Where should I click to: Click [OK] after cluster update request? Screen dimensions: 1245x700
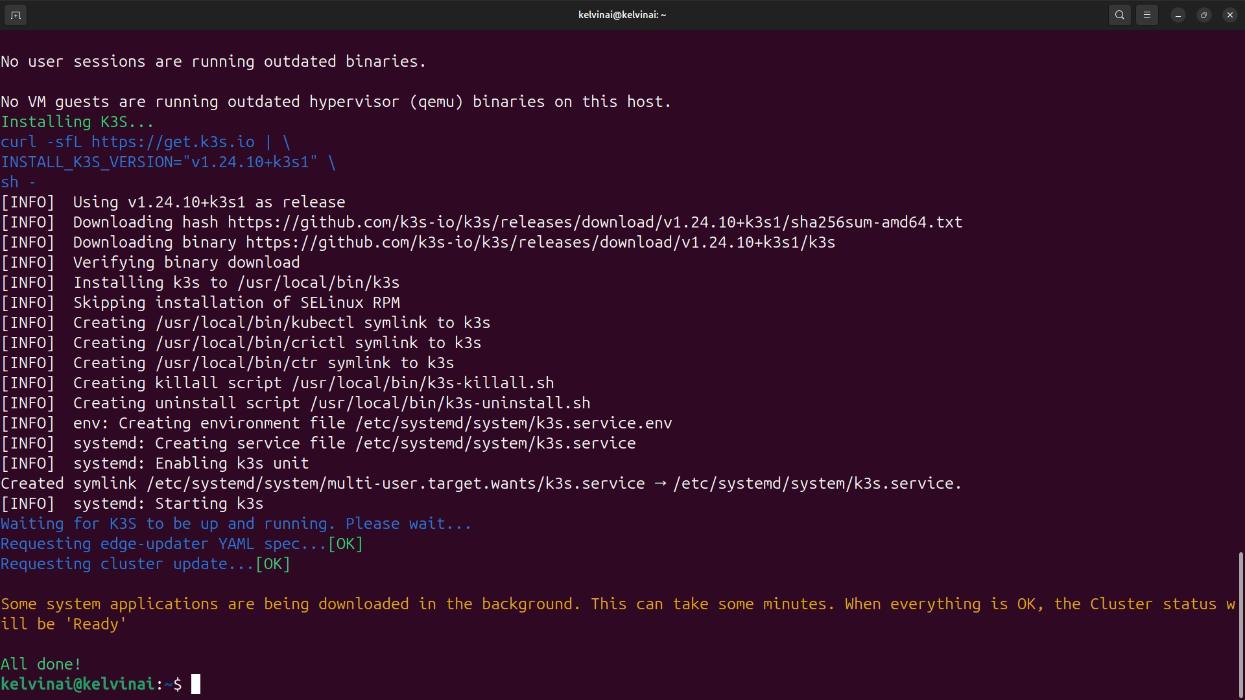[272, 564]
